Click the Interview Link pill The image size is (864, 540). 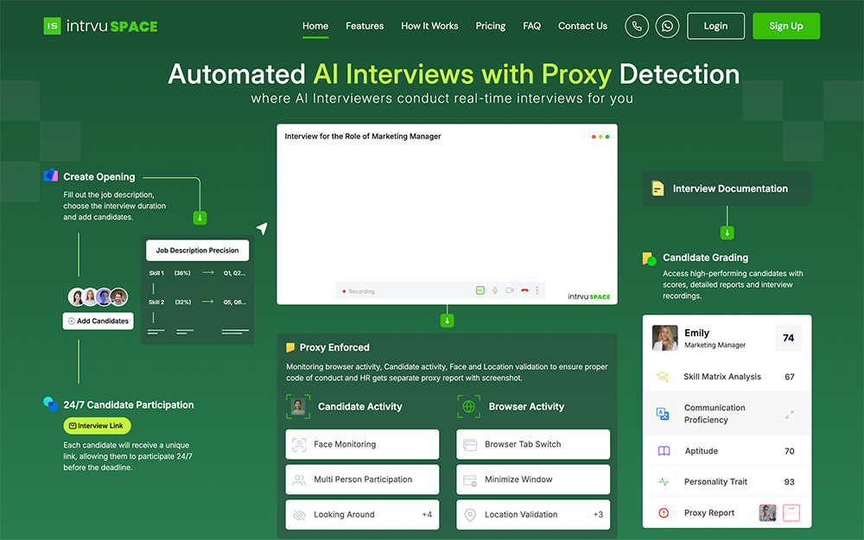[x=97, y=425]
